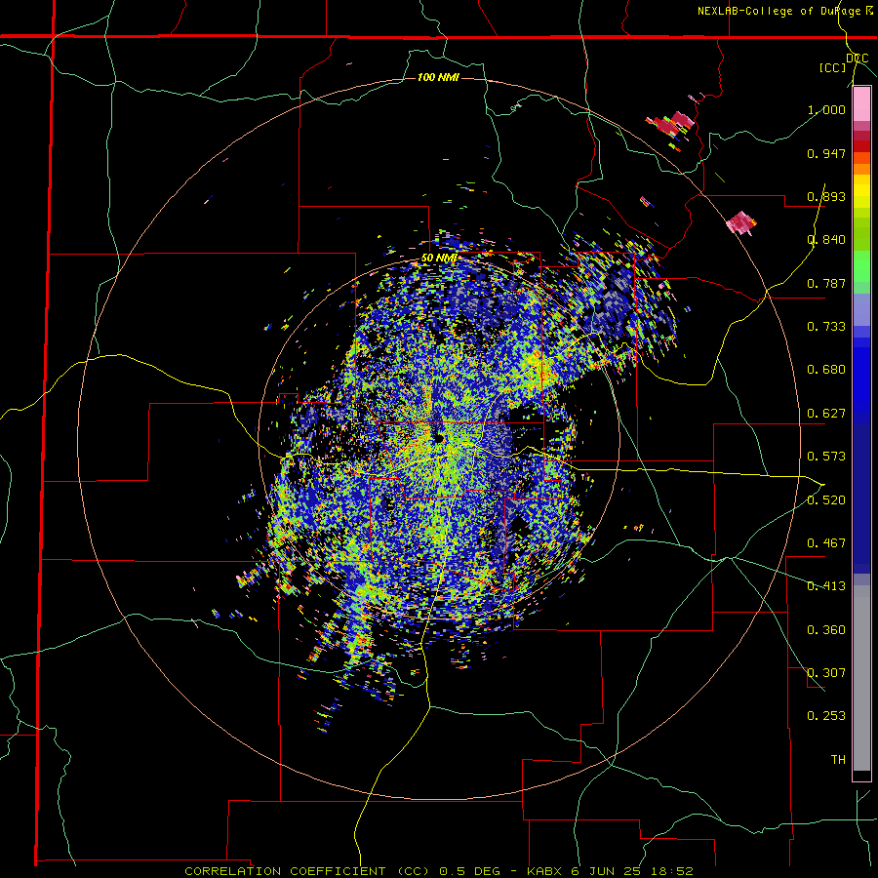Pick the pink top color bar segment
This screenshot has width=878, height=878.
click(861, 104)
